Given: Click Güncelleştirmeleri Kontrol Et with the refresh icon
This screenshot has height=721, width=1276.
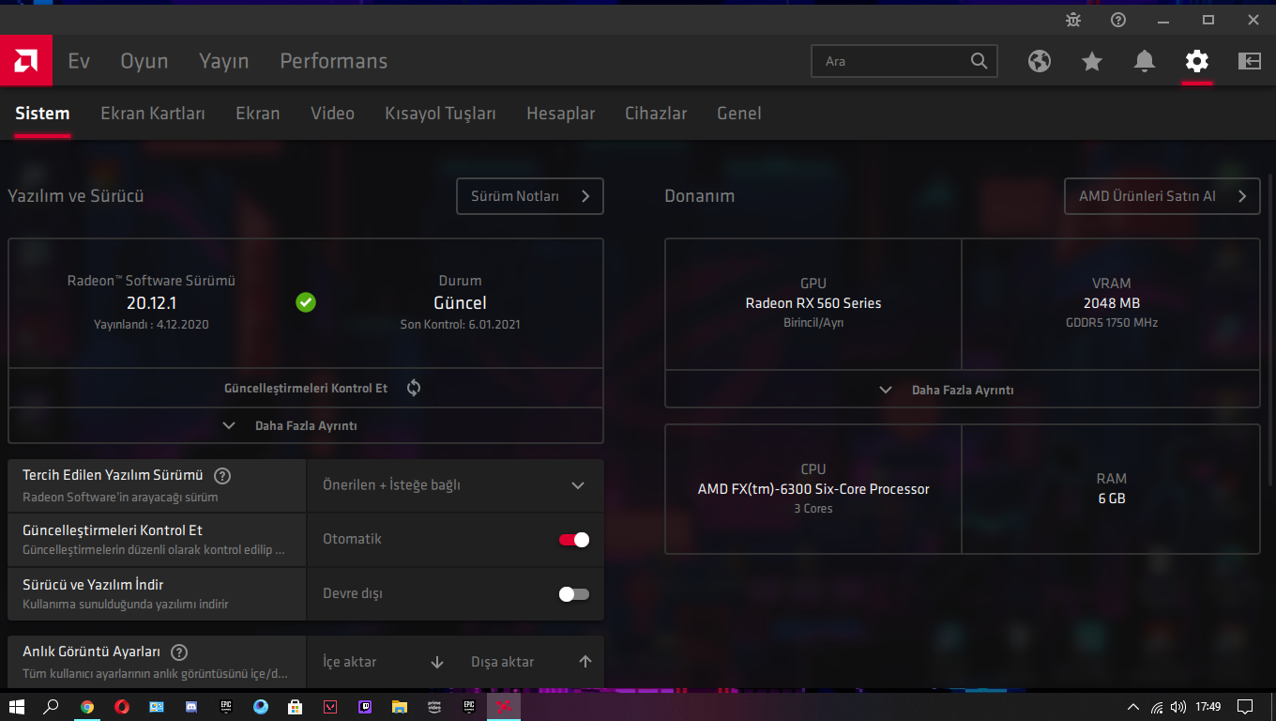Looking at the screenshot, I should click(306, 388).
